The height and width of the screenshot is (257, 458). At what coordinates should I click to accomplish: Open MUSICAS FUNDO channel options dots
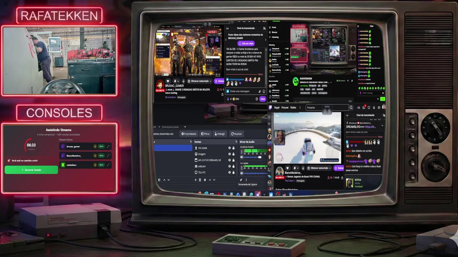[242, 152]
